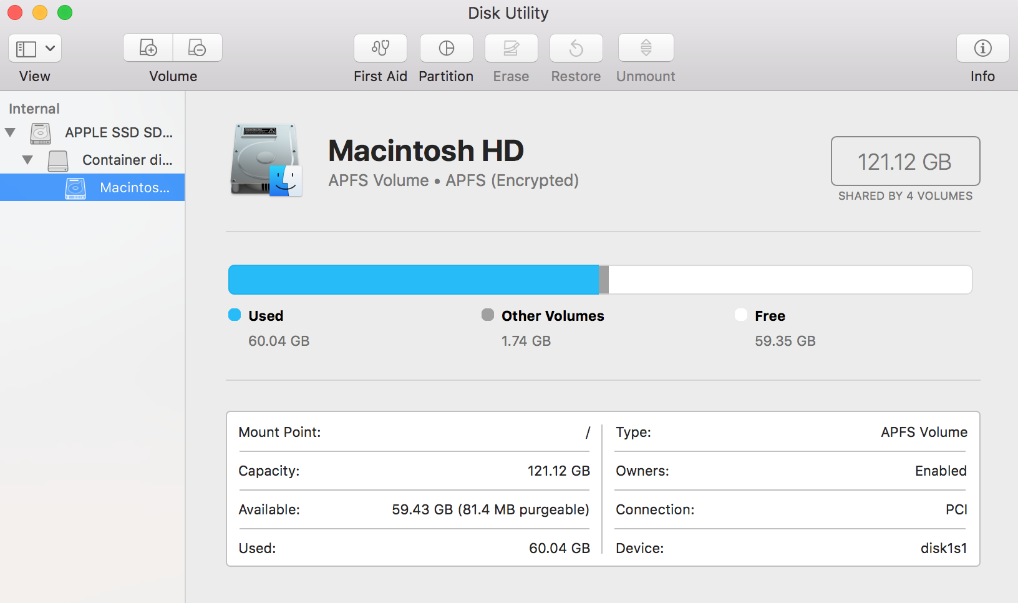
Task: Click the Connection 'PCI' value
Action: point(956,509)
